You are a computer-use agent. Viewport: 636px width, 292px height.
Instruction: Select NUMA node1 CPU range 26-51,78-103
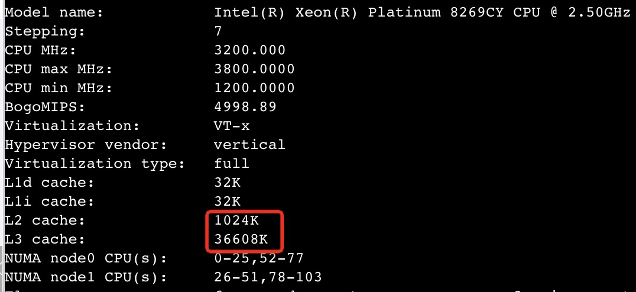tap(268, 277)
